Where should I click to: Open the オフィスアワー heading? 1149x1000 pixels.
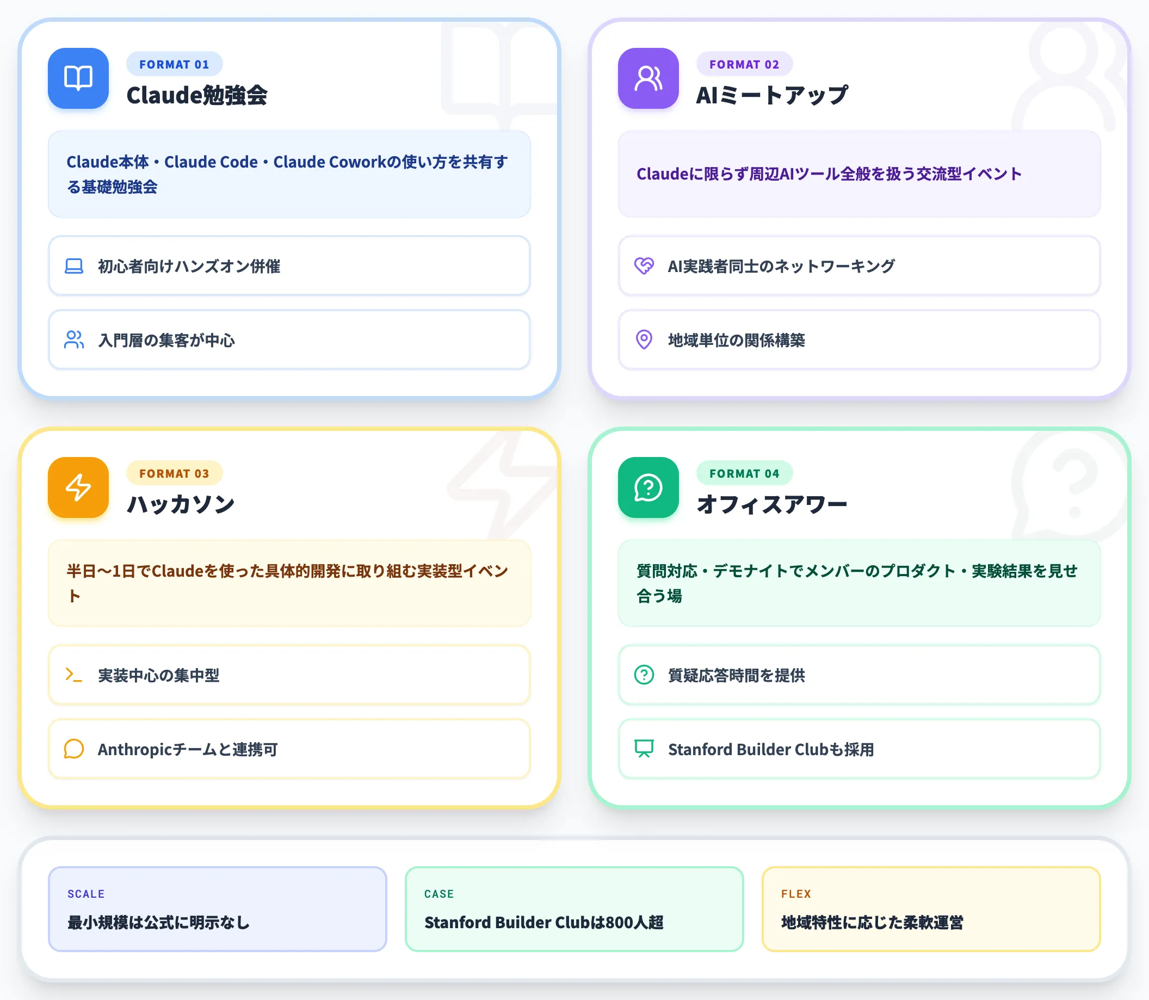pyautogui.click(x=772, y=504)
